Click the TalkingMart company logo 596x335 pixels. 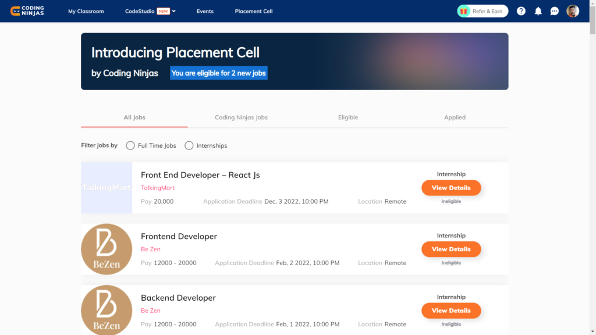point(107,188)
